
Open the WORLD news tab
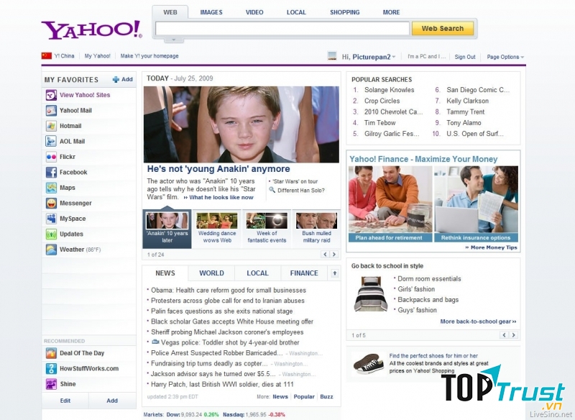[211, 273]
